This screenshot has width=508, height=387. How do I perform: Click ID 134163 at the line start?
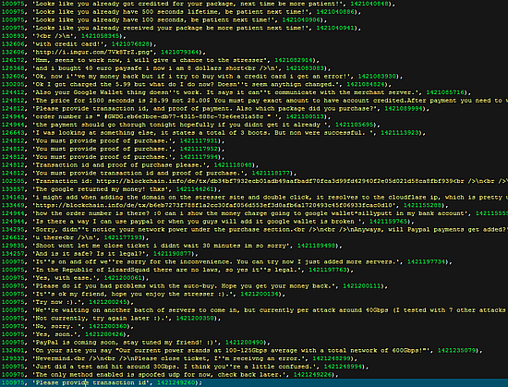click(13, 198)
